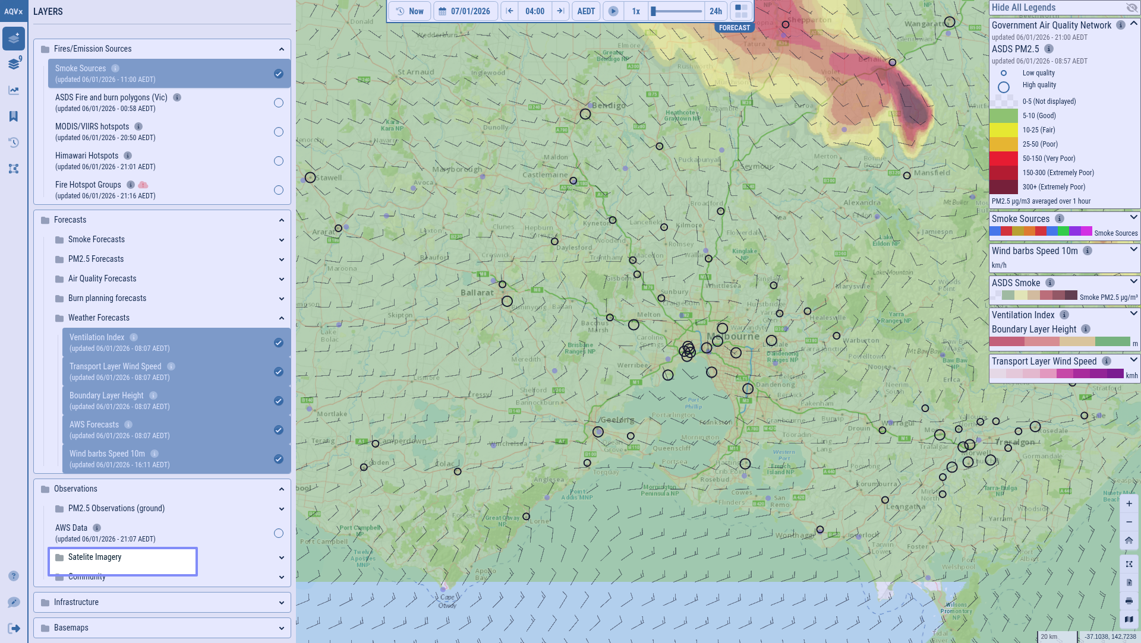The image size is (1141, 643).
Task: Open the 07/01/2026 date picker
Action: (x=465, y=11)
